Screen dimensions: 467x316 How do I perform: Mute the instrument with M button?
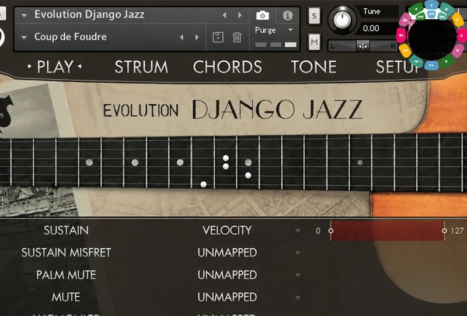click(314, 42)
